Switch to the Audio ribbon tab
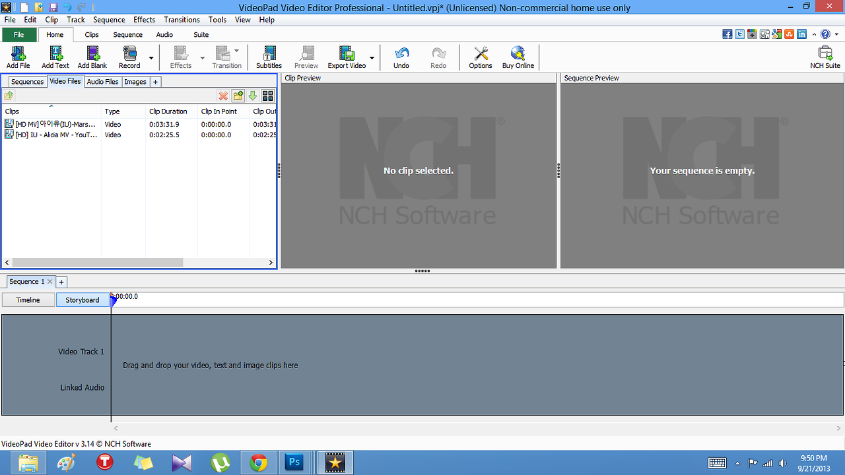Viewport: 845px width, 475px height. click(164, 34)
